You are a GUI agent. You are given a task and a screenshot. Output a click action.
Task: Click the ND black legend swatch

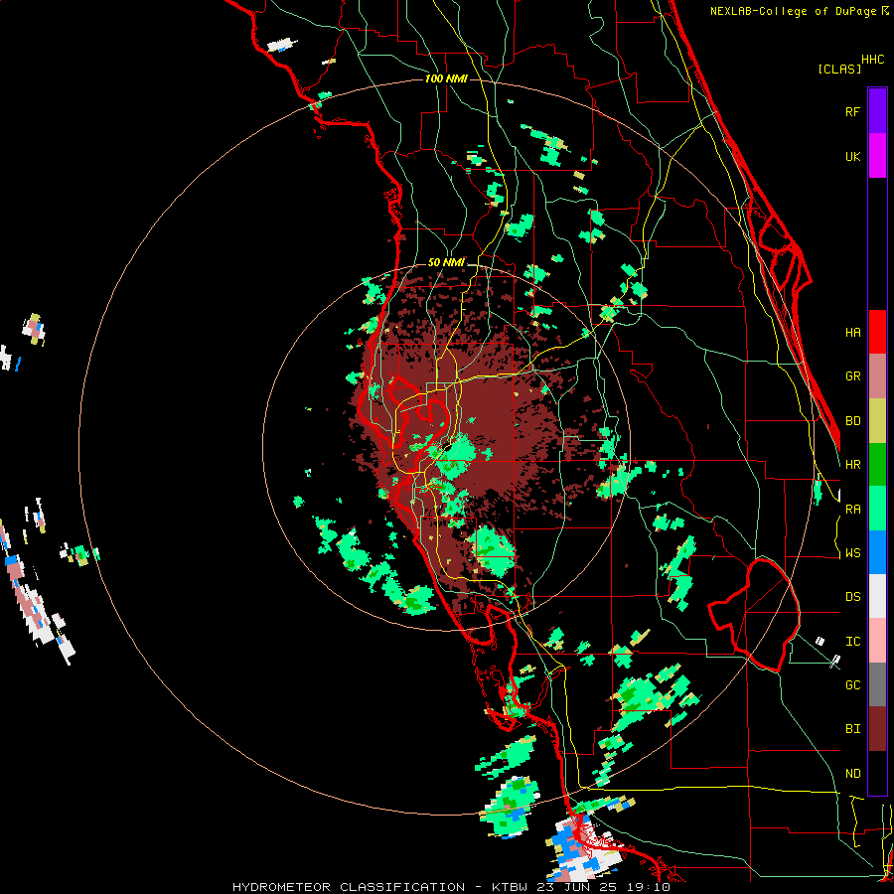tap(877, 773)
